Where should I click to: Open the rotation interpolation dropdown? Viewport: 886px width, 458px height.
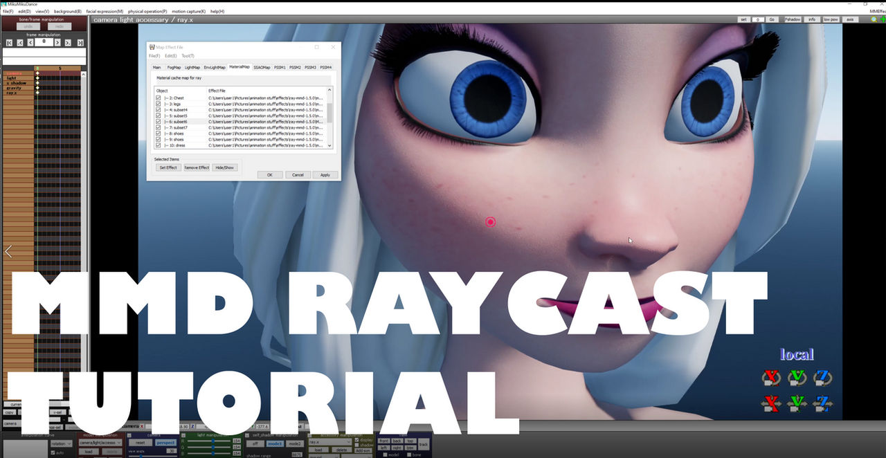[x=61, y=443]
